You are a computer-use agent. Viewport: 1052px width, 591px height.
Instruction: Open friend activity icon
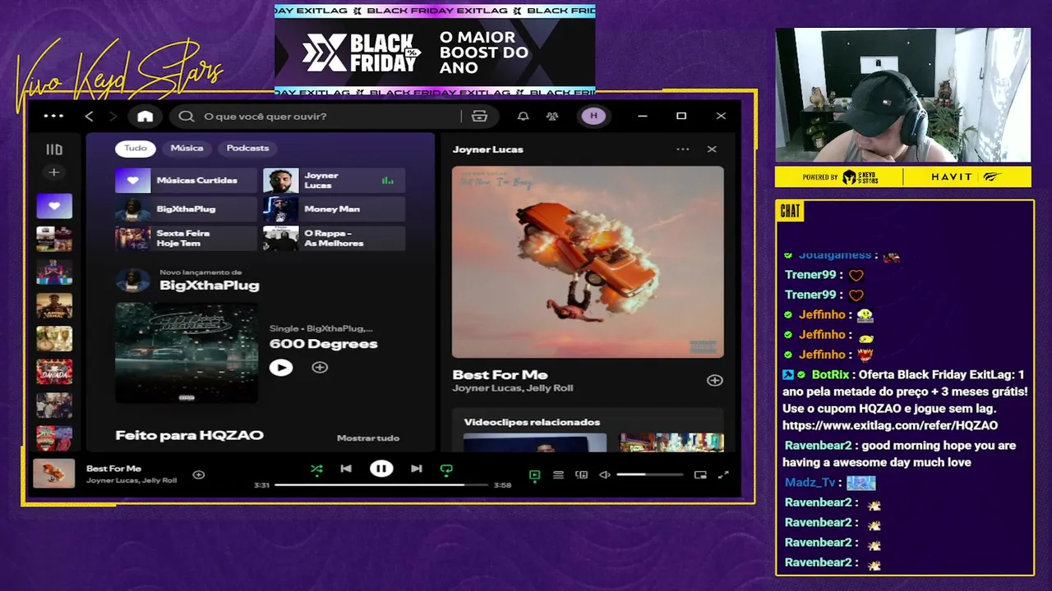[552, 117]
